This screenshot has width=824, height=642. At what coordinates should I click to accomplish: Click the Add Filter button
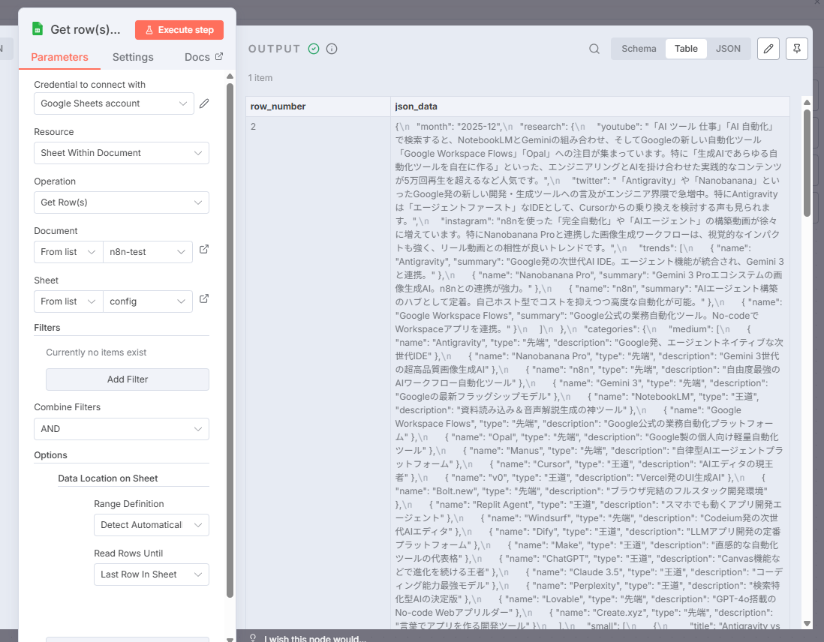tap(128, 379)
